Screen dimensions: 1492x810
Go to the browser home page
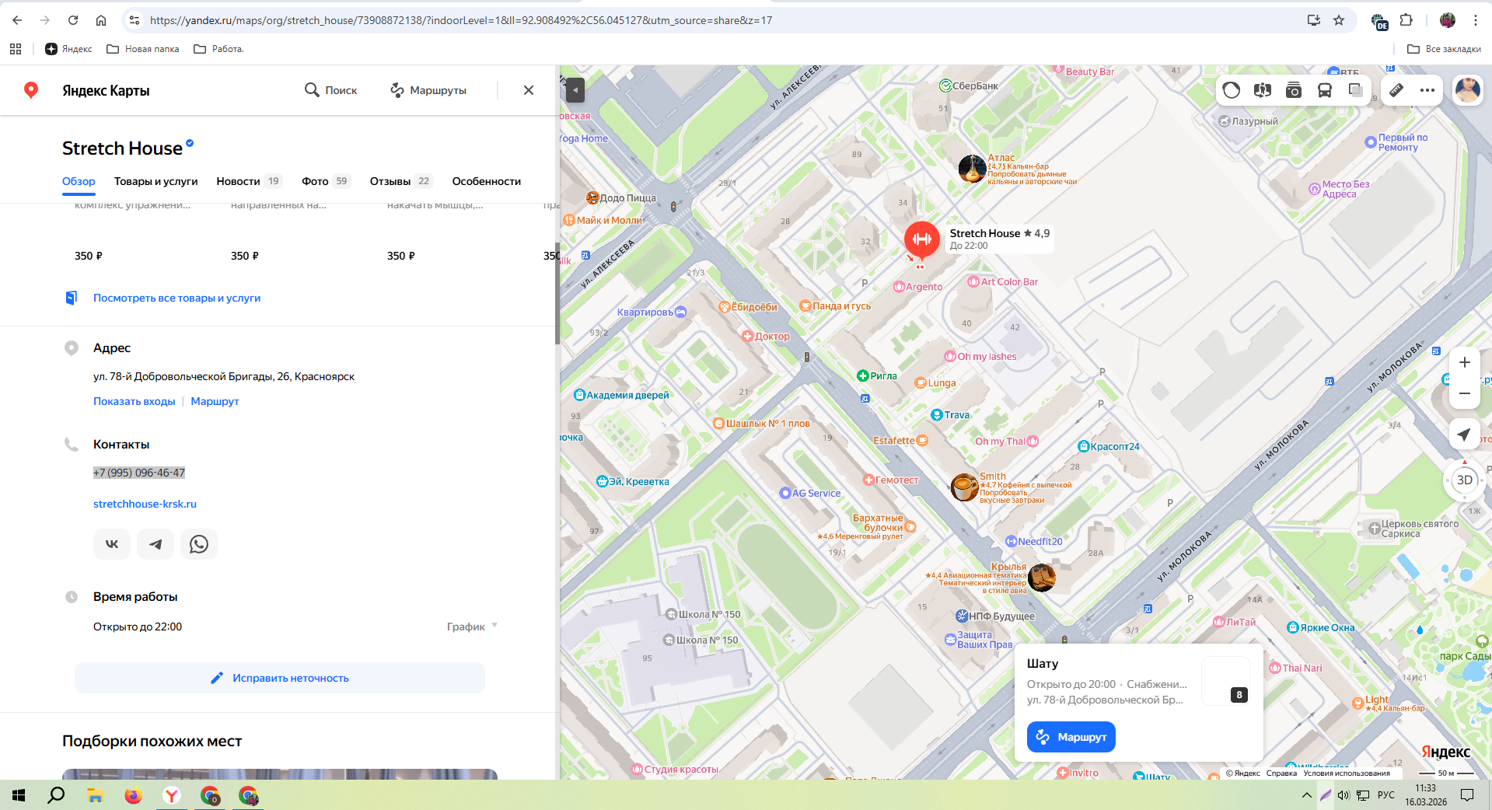pyautogui.click(x=101, y=20)
